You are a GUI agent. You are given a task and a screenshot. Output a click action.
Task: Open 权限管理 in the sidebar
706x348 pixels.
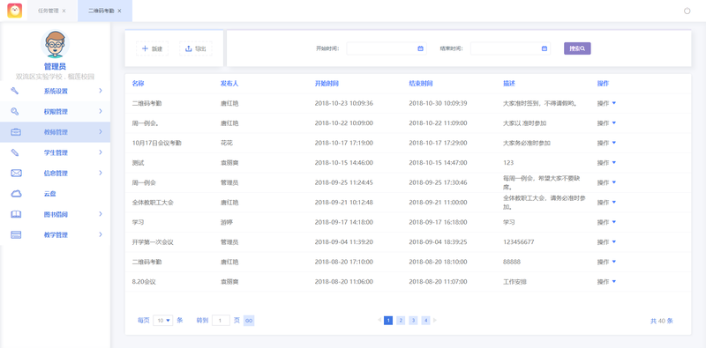click(55, 112)
